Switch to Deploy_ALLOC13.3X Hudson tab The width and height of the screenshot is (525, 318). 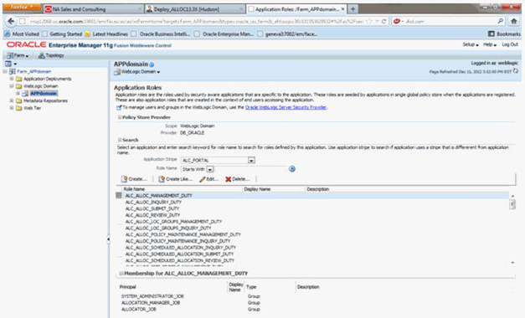[194, 9]
